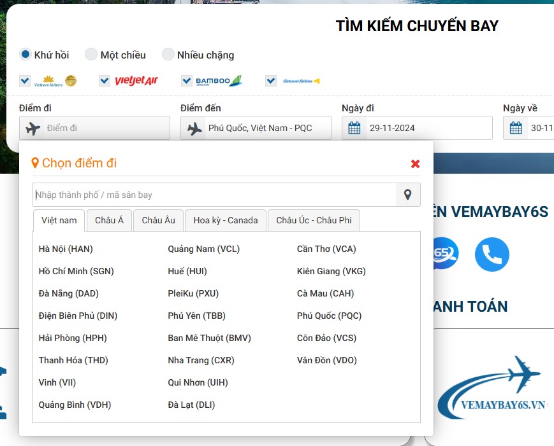The width and height of the screenshot is (554, 446).
Task: Select Hà Nội (HAN) as departure city
Action: [x=66, y=249]
